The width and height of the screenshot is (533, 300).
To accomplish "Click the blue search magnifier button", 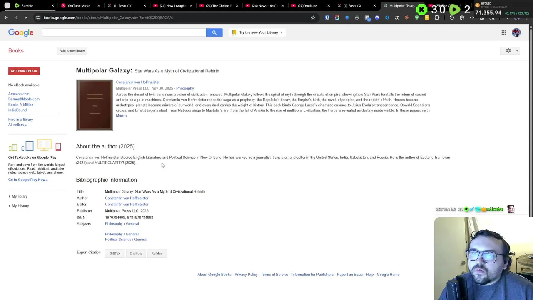I will click(214, 32).
